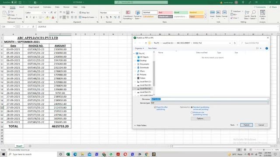Viewport: 280px width, 157px height.
Task: Adjust the zoom slider in status bar
Action: point(263,150)
